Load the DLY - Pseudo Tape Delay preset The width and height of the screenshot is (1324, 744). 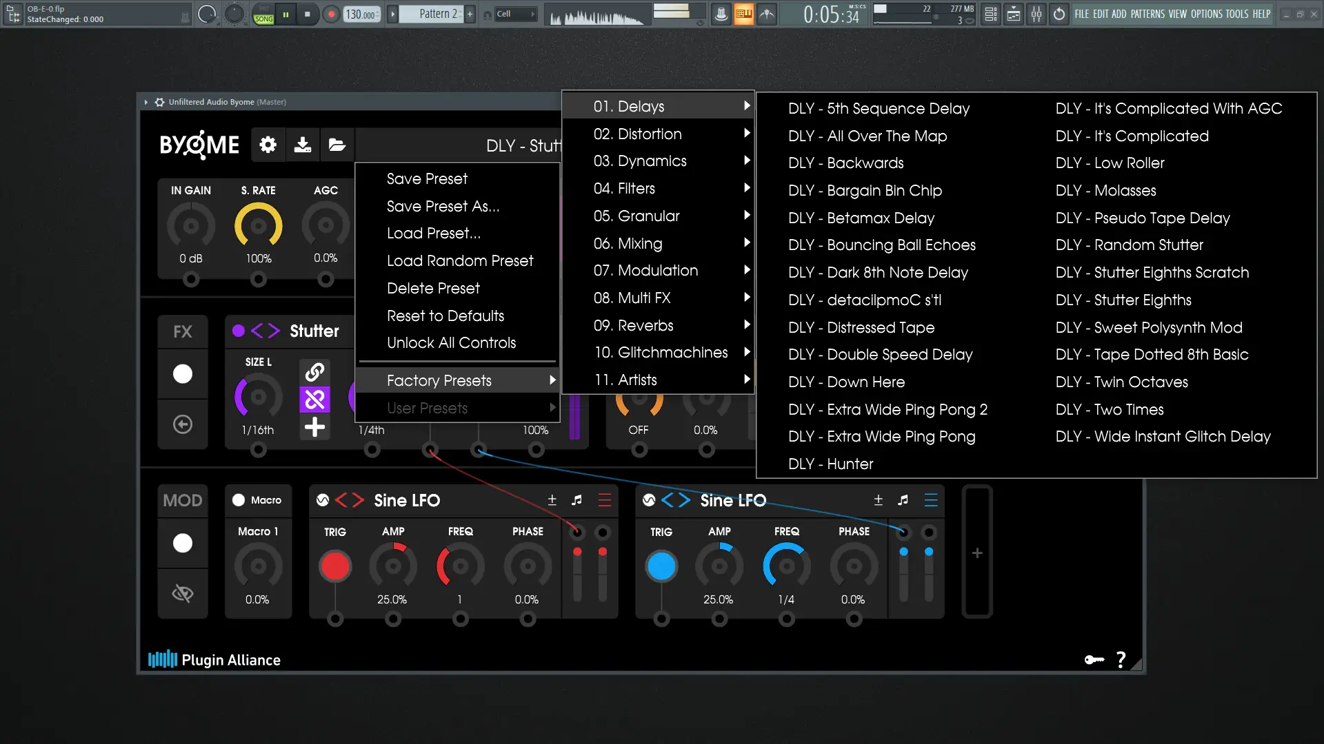tap(1142, 218)
